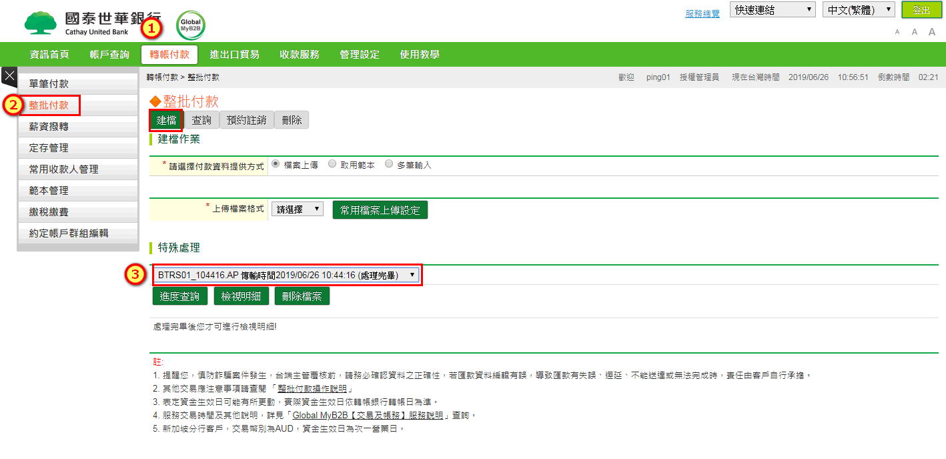
Task: Open 轉帳付款 menu
Action: click(x=169, y=55)
